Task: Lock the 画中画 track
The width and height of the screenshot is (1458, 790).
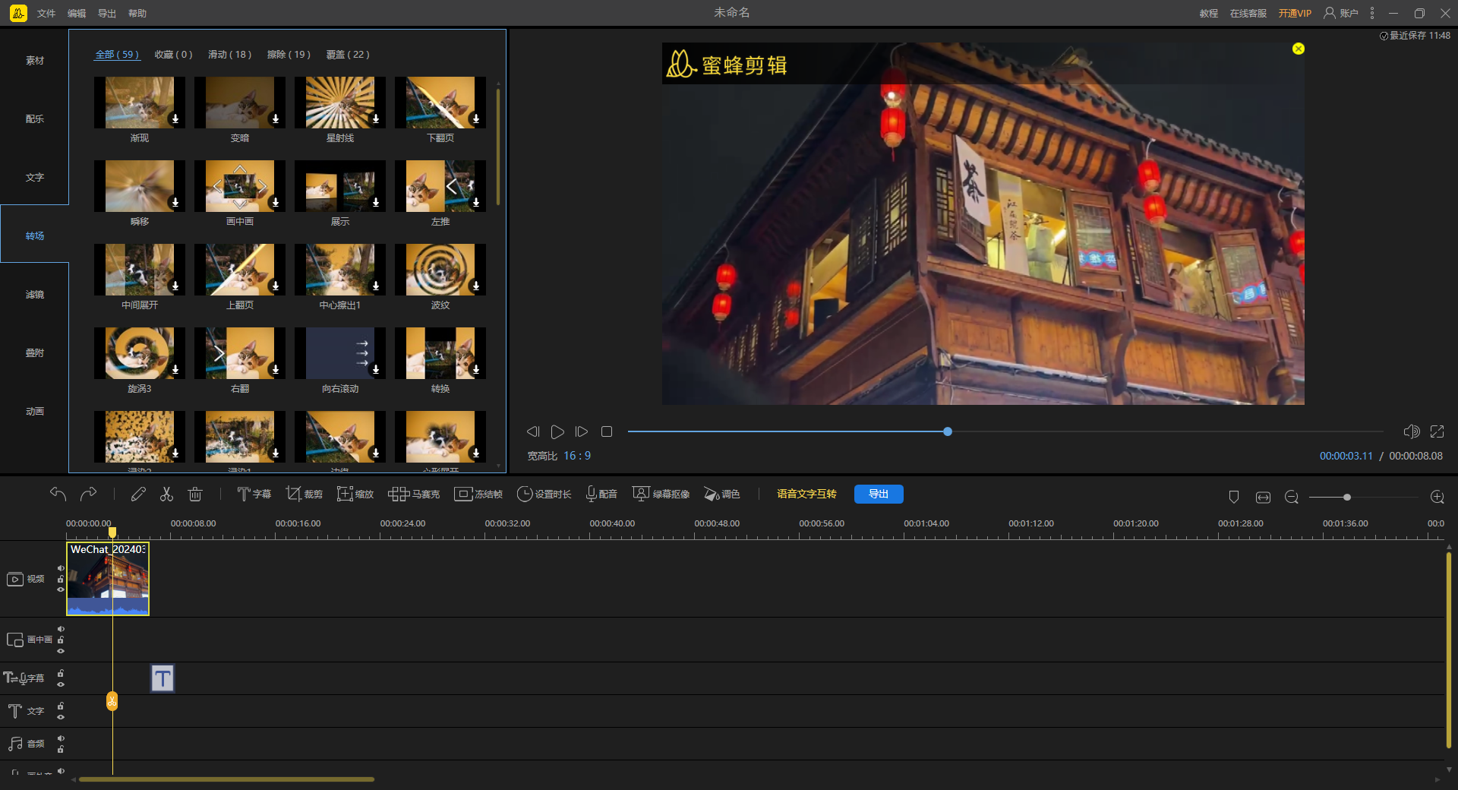Action: 61,640
